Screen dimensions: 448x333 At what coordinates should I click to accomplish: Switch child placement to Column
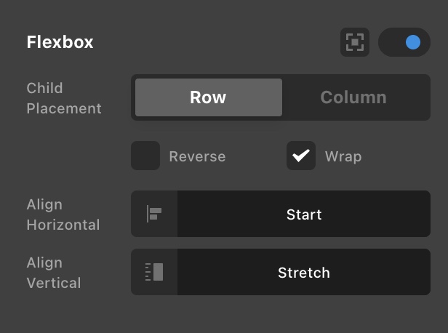tap(353, 97)
